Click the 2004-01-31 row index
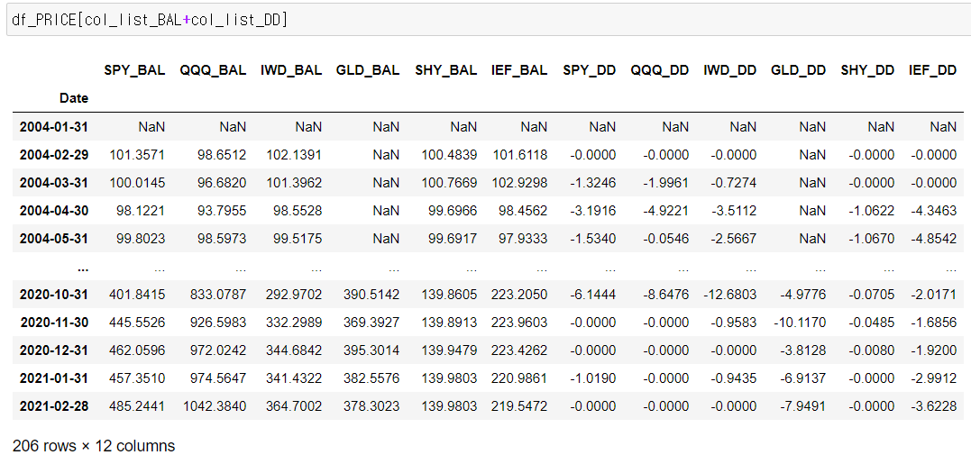971x464 pixels. tap(54, 127)
